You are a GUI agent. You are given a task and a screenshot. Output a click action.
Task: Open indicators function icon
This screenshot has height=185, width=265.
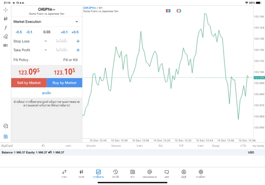coord(5,28)
